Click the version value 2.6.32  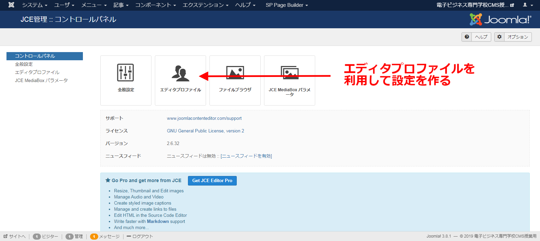point(173,144)
